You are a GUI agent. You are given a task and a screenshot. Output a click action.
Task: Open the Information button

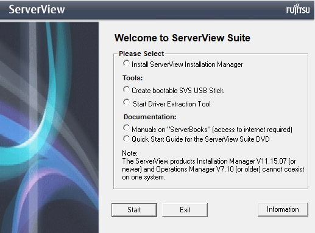(283, 209)
